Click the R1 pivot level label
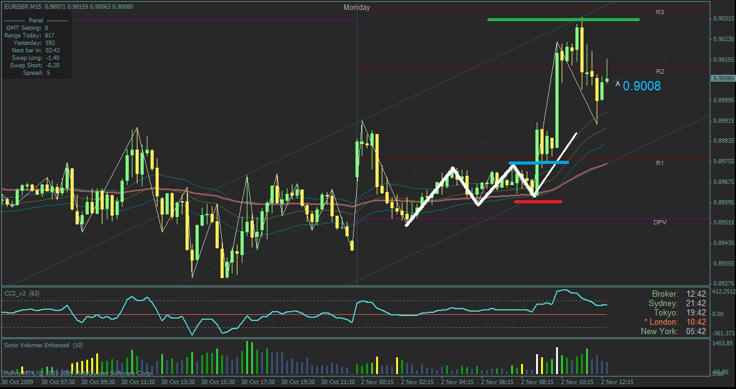The image size is (736, 389). click(660, 163)
